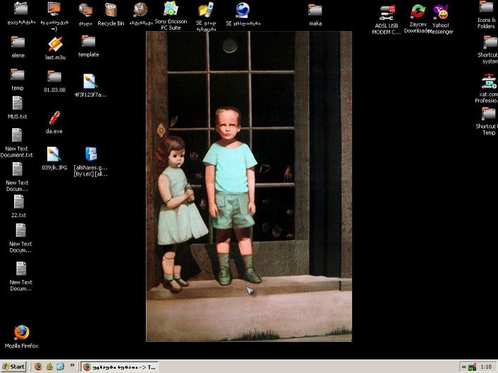Screen dimensions: 498x373
Task: Select the da.exe program icon
Action: [54, 118]
